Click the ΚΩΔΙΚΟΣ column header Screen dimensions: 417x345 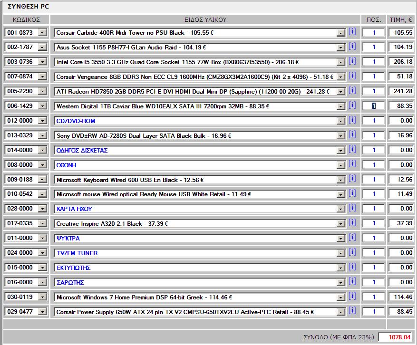pyautogui.click(x=26, y=19)
